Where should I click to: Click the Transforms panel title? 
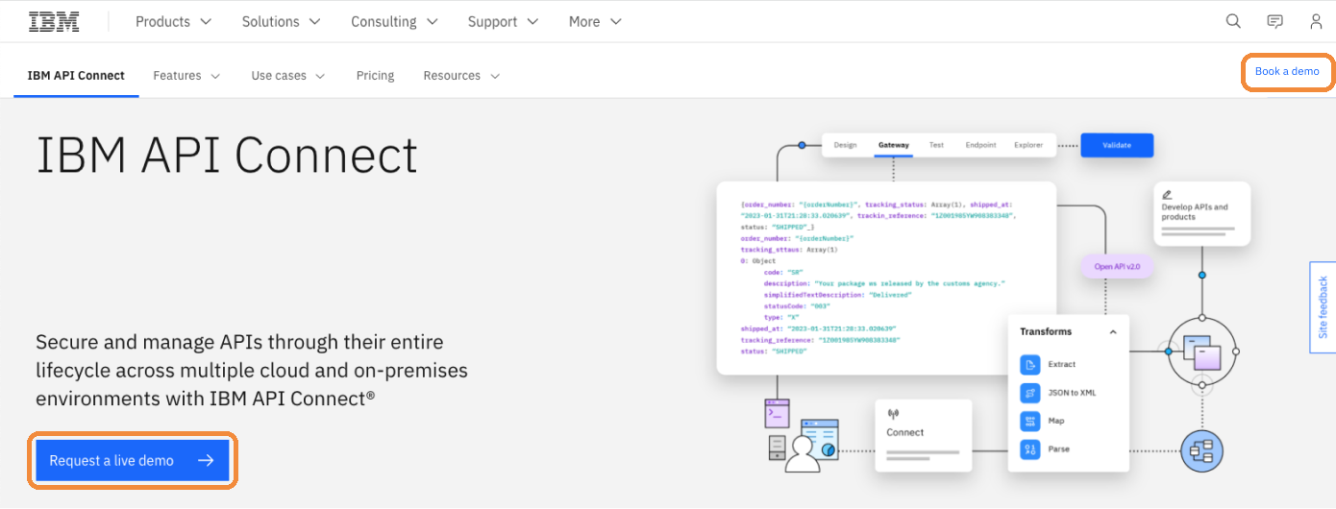point(1046,332)
